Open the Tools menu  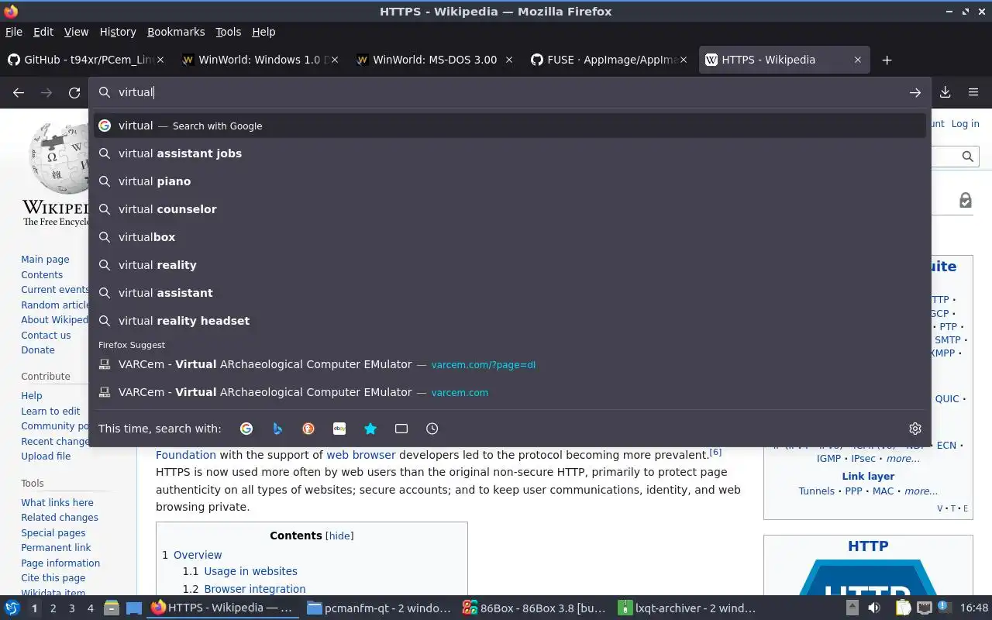pos(229,32)
